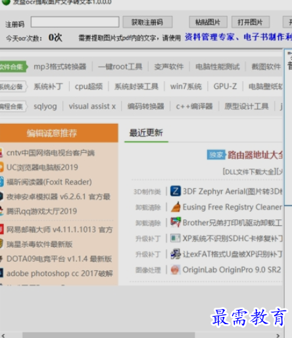This screenshot has width=292, height=338.
Task: Open Brother兄弟打印机驱动卸载工具 entry
Action: click(233, 223)
